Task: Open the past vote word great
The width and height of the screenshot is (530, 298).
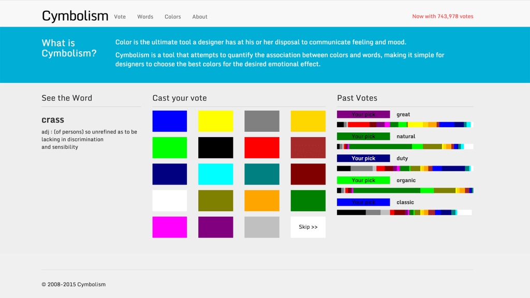Action: (403, 114)
